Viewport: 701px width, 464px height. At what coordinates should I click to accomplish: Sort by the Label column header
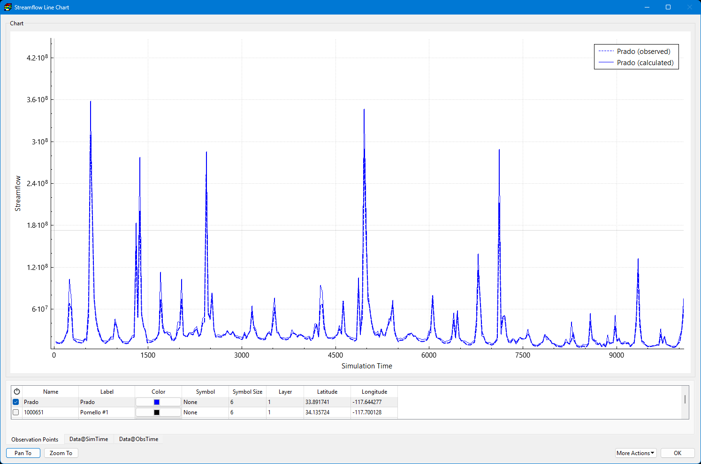107,392
